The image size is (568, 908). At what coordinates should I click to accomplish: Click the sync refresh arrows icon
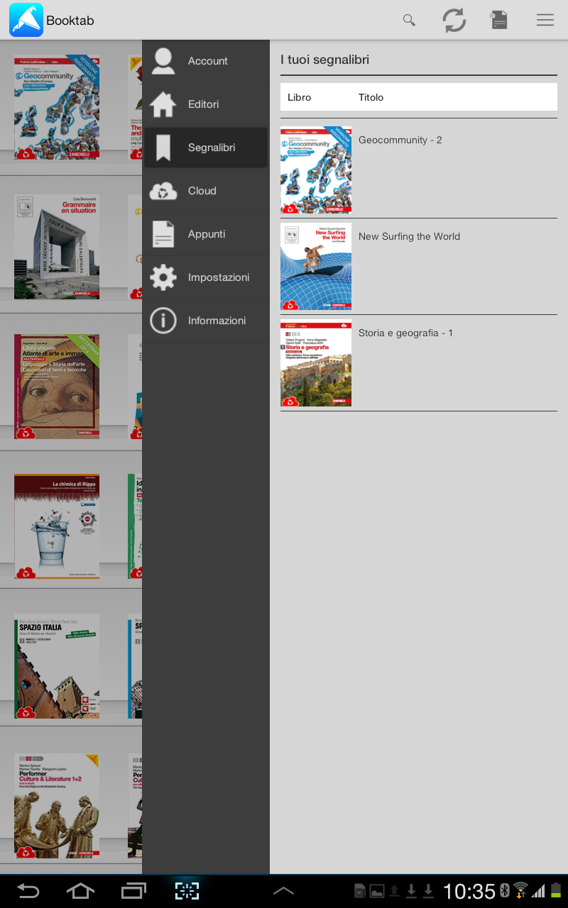tap(454, 20)
